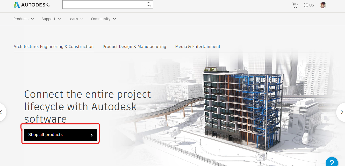This screenshot has height=166, width=345.
Task: Open the help question mark bubble
Action: tap(332, 162)
